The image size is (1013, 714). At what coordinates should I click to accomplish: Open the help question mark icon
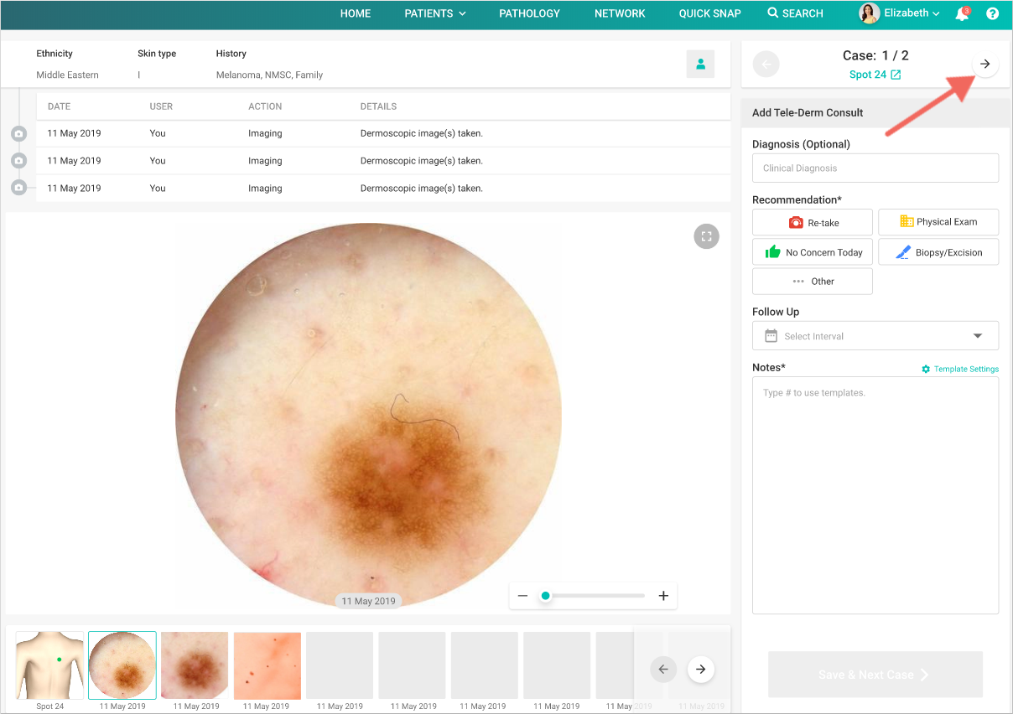click(993, 13)
